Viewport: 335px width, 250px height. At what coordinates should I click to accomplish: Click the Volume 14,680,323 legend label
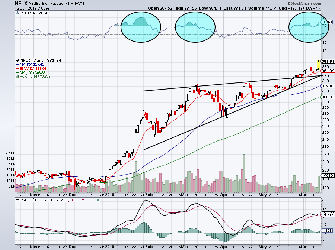(35, 76)
